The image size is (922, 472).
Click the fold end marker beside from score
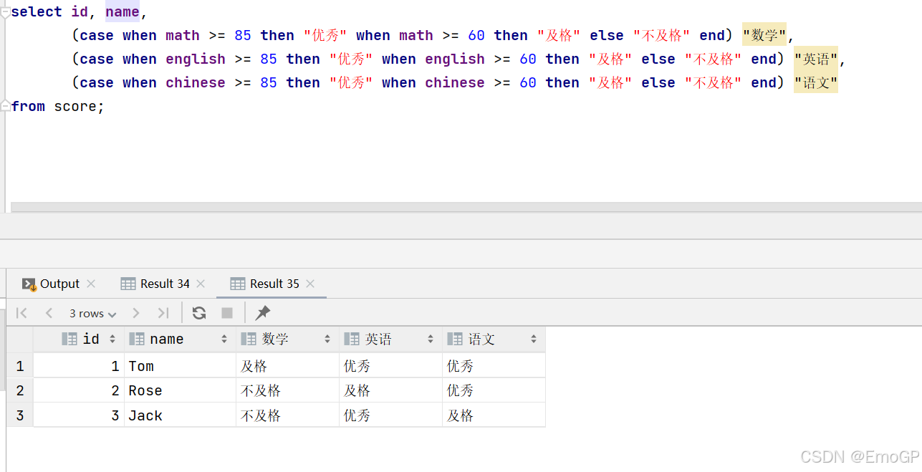[5, 106]
